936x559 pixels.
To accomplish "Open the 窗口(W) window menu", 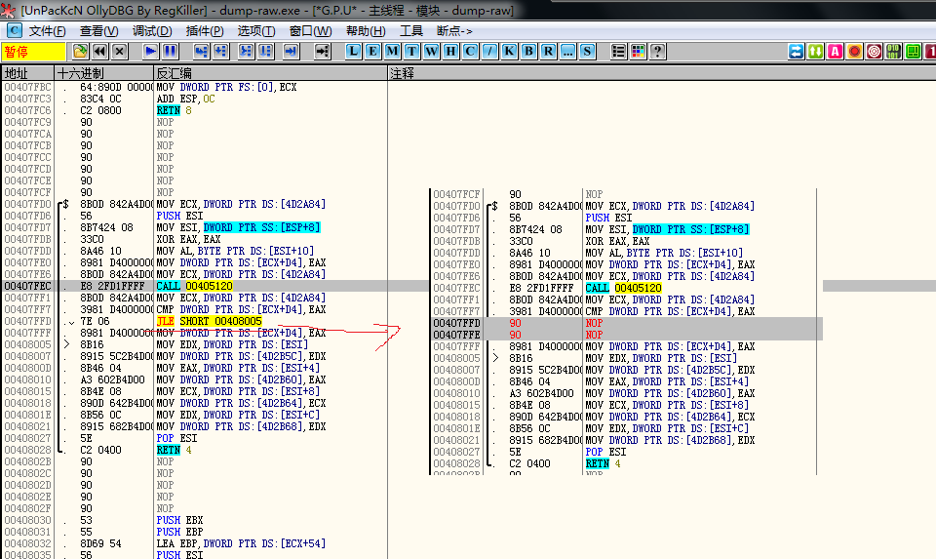I will [310, 31].
